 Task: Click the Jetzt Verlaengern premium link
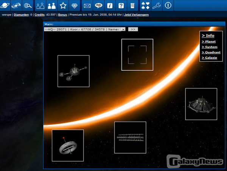[136, 15]
